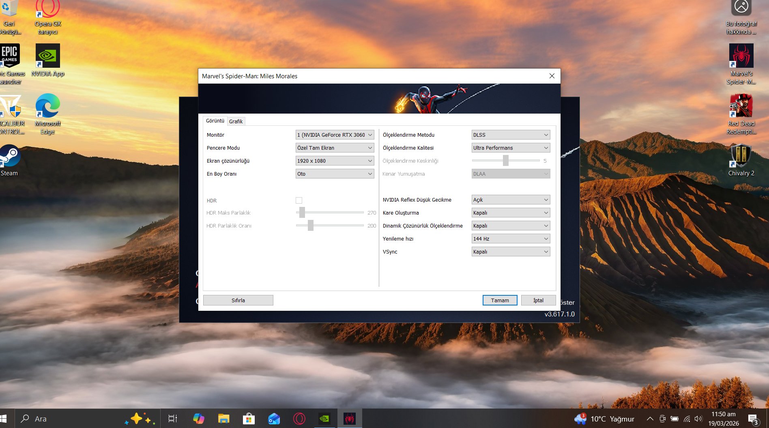Close the Spider-Man settings dialog
The image size is (769, 428).
[x=552, y=76]
